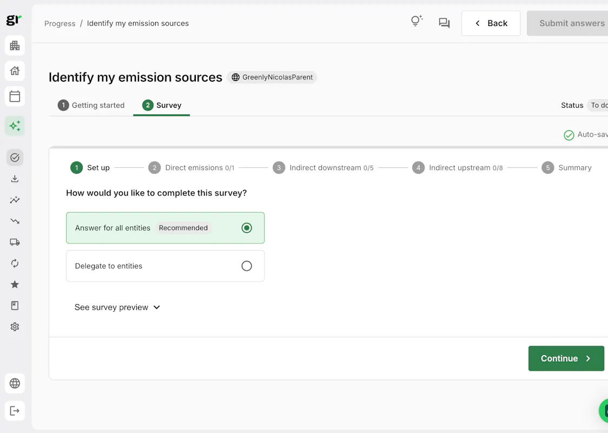Select the Survey tab
Image resolution: width=608 pixels, height=433 pixels.
pos(162,105)
